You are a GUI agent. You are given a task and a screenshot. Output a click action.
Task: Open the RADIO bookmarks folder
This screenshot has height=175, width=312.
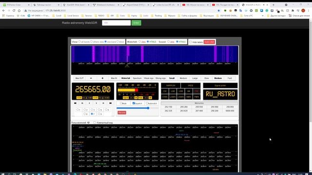pos(99,16)
